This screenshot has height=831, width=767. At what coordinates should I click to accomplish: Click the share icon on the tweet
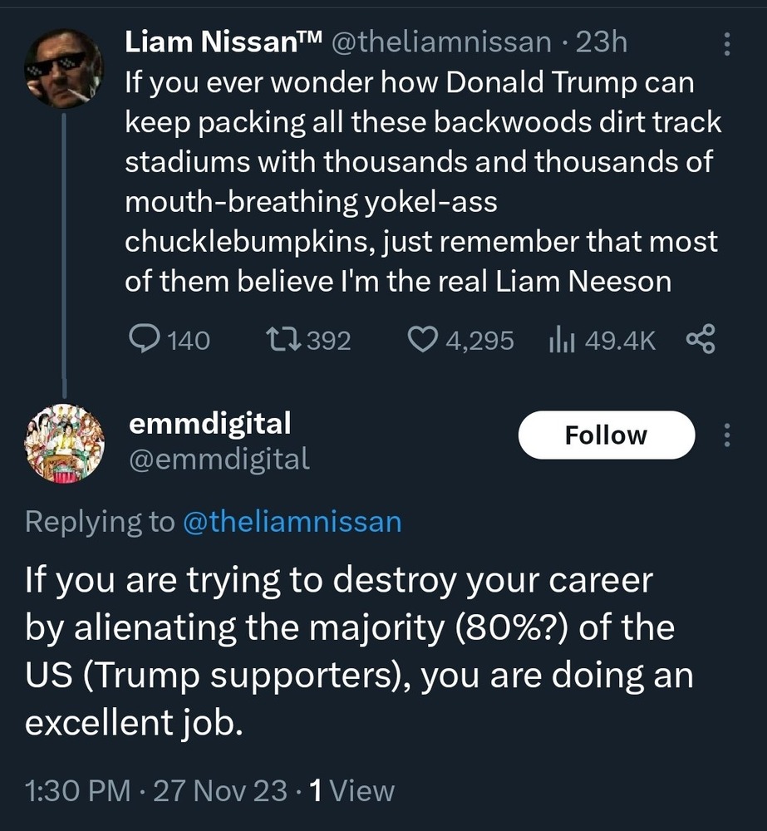coord(701,338)
